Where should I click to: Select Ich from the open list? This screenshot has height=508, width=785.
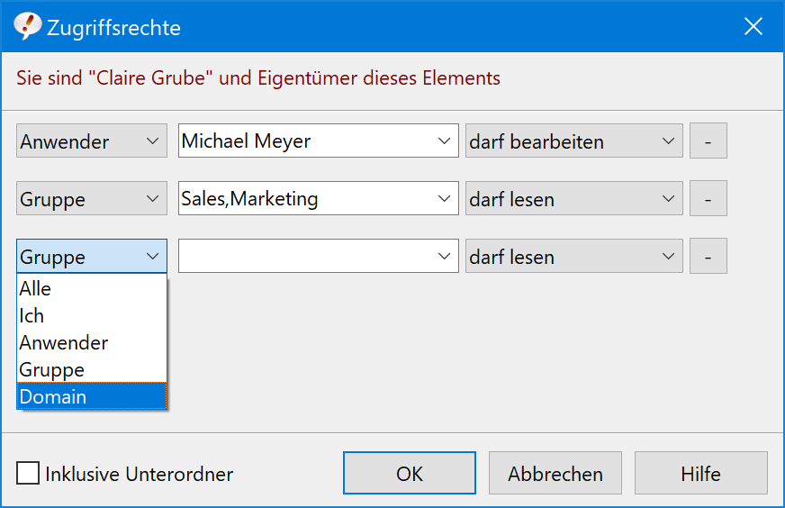coord(92,315)
